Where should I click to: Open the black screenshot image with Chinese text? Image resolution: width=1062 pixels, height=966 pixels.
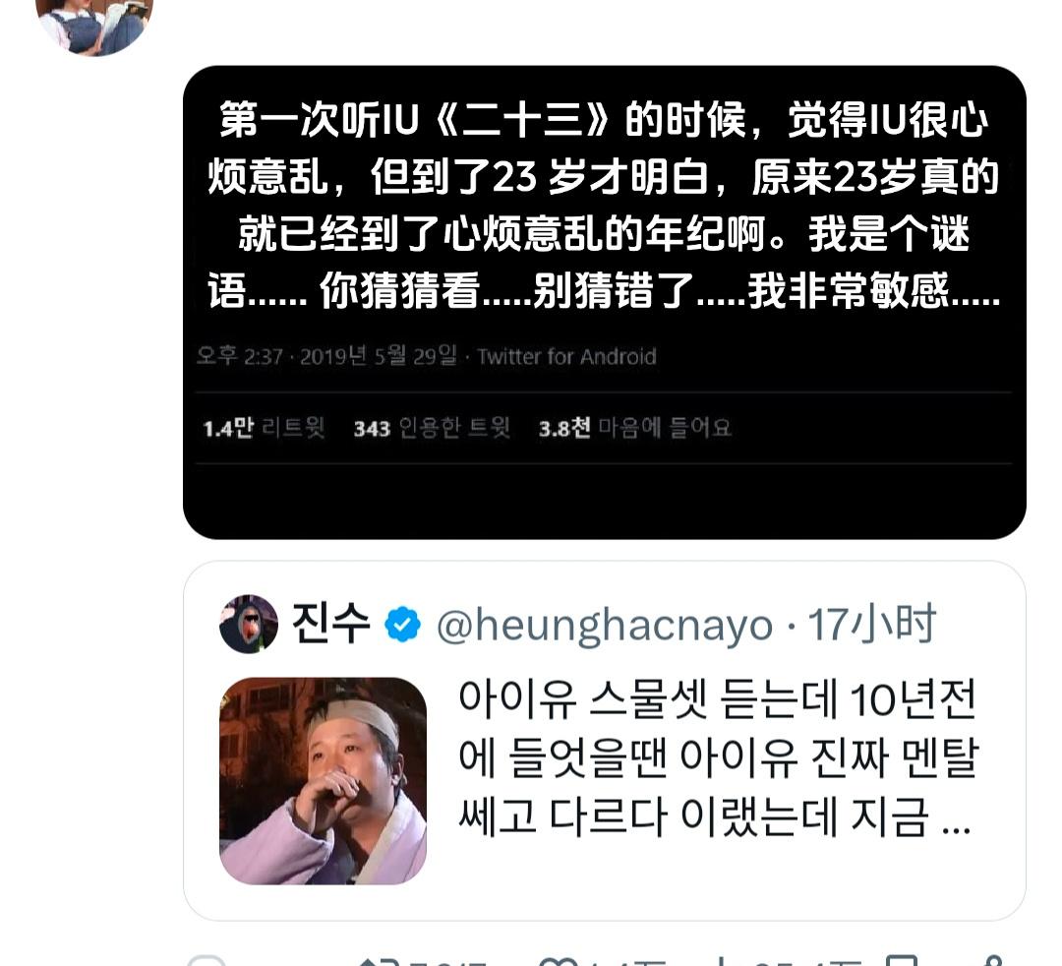pos(604,303)
